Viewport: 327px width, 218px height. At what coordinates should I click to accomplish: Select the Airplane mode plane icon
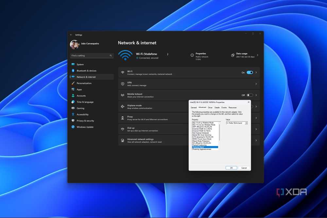[123, 107]
